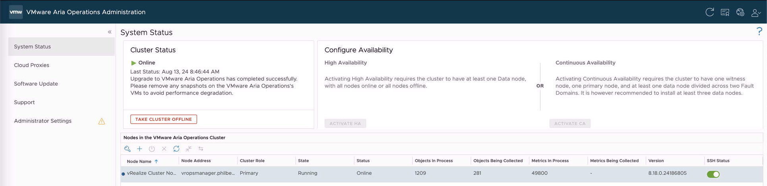Screen dimensions: 767x186
Task: Click the Running state cell
Action: coord(308,173)
